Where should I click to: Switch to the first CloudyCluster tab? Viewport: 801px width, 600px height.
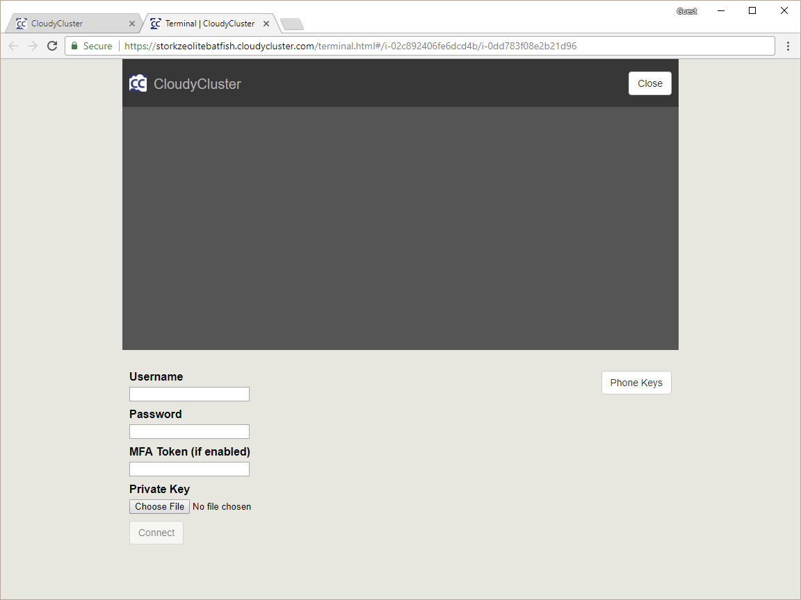point(74,24)
